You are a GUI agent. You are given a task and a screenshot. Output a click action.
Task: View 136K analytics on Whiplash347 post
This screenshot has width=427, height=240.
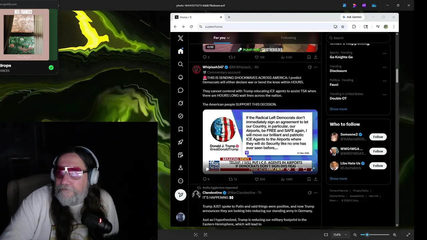[287, 179]
